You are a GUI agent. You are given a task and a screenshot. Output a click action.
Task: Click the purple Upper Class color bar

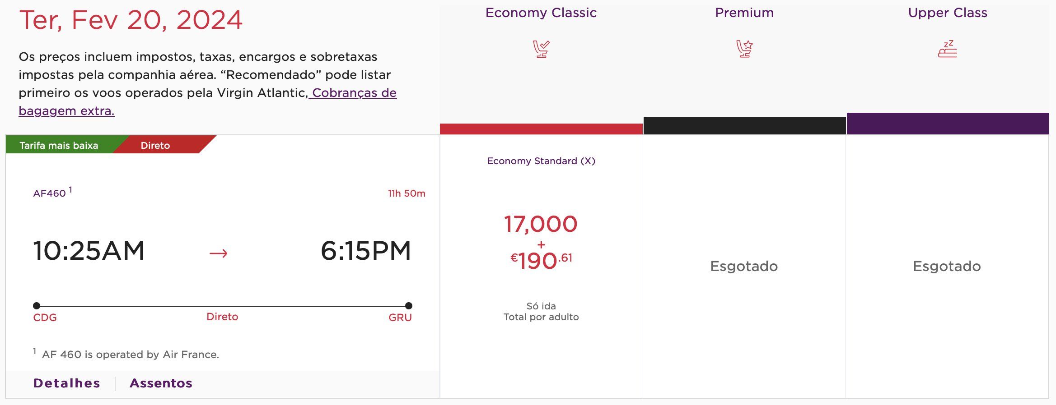pyautogui.click(x=948, y=124)
